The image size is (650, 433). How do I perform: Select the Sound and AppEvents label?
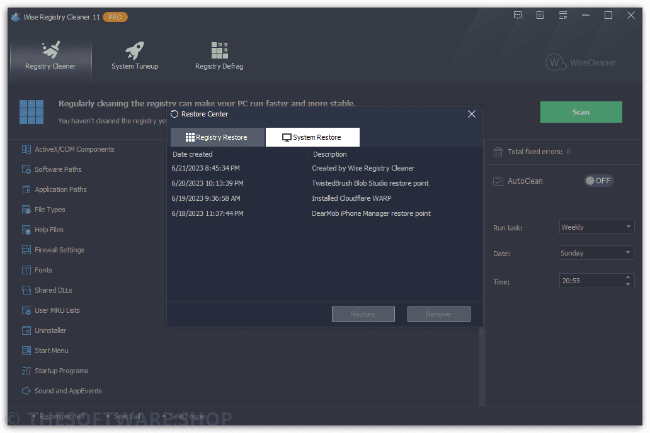click(68, 391)
